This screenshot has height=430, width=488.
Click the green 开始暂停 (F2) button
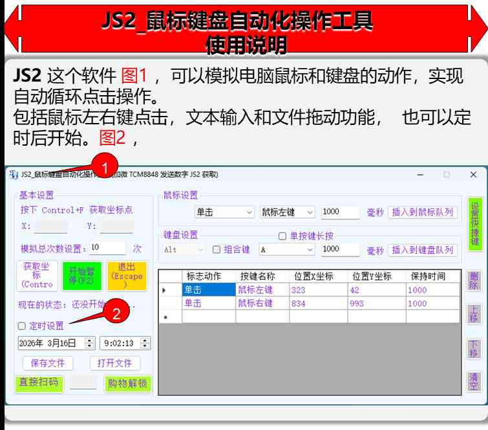click(81, 276)
